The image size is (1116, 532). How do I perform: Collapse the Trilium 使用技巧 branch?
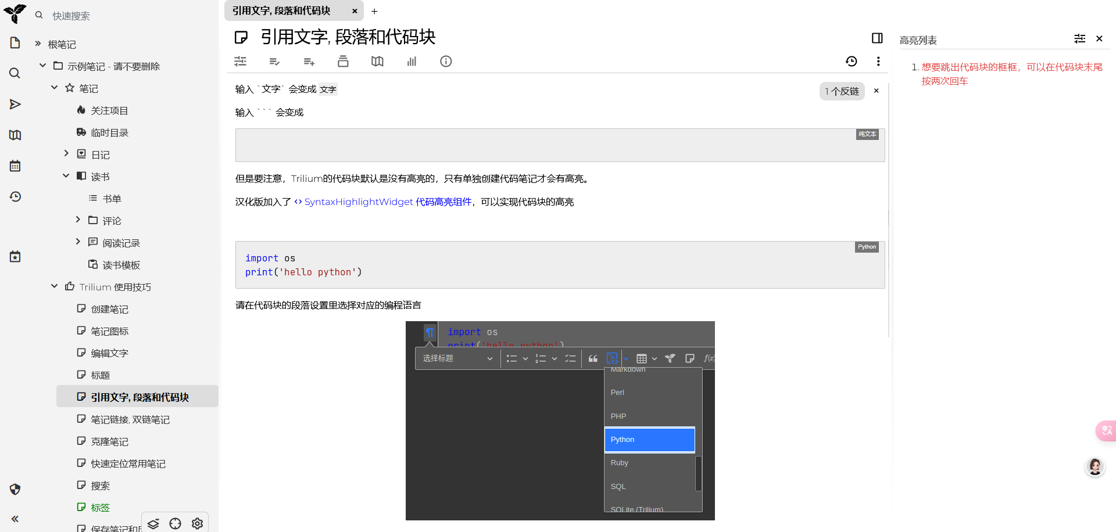tap(54, 286)
